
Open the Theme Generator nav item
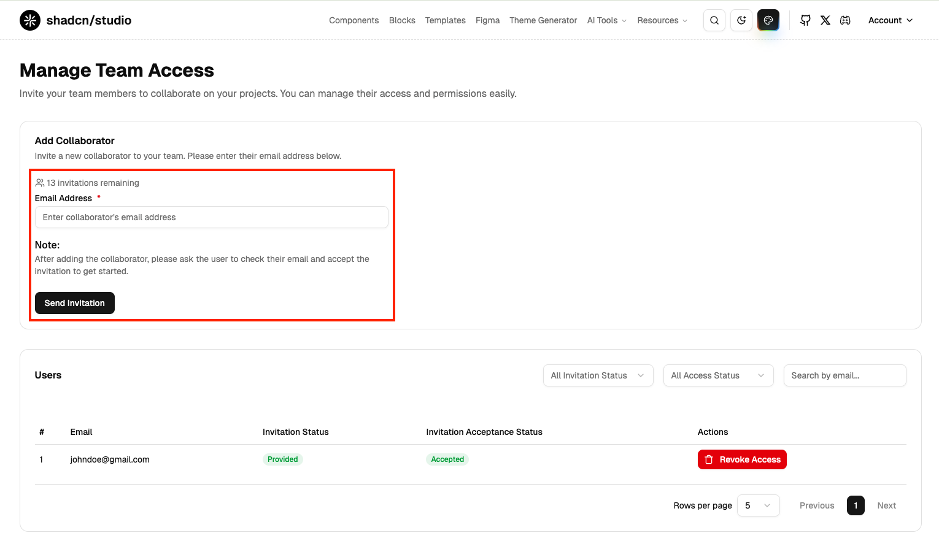543,20
